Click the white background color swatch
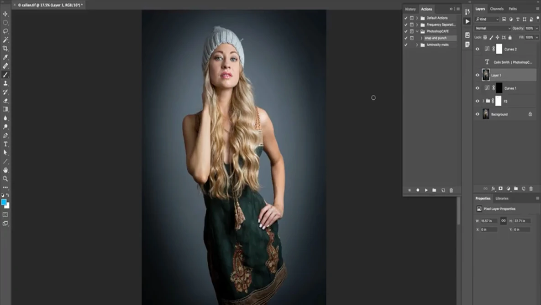 8,206
